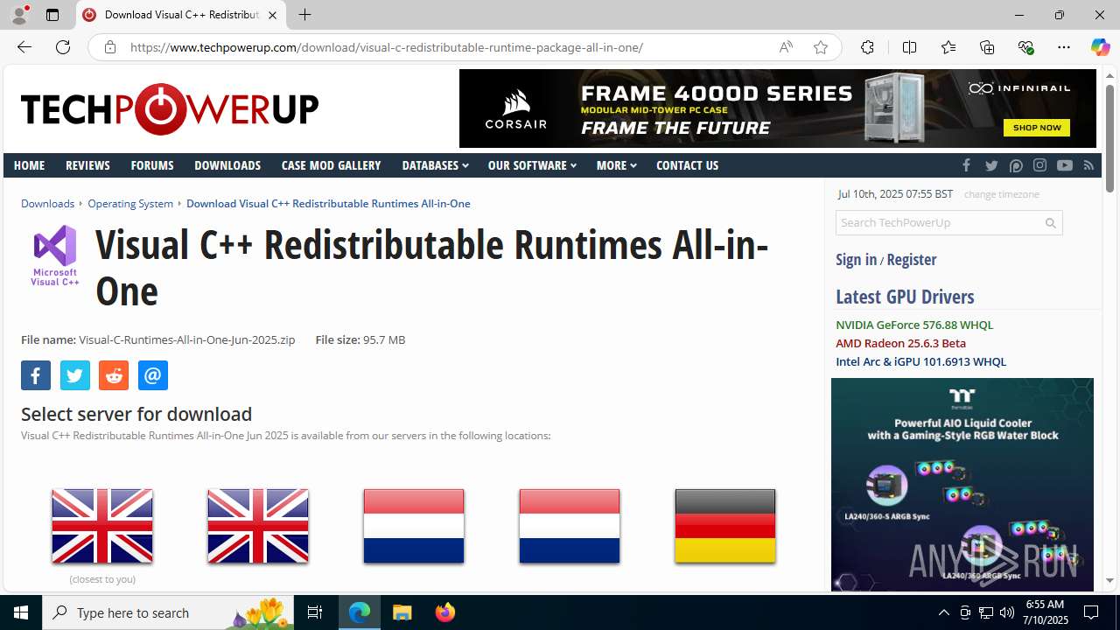The width and height of the screenshot is (1120, 630).
Task: Select the second Netherlands flag server
Action: (x=570, y=526)
